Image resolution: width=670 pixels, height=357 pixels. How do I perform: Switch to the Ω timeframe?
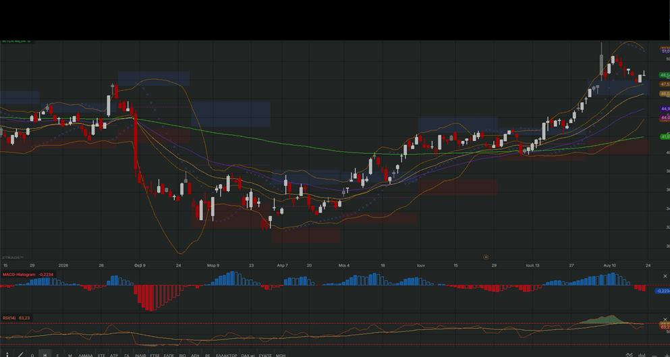(x=32, y=355)
